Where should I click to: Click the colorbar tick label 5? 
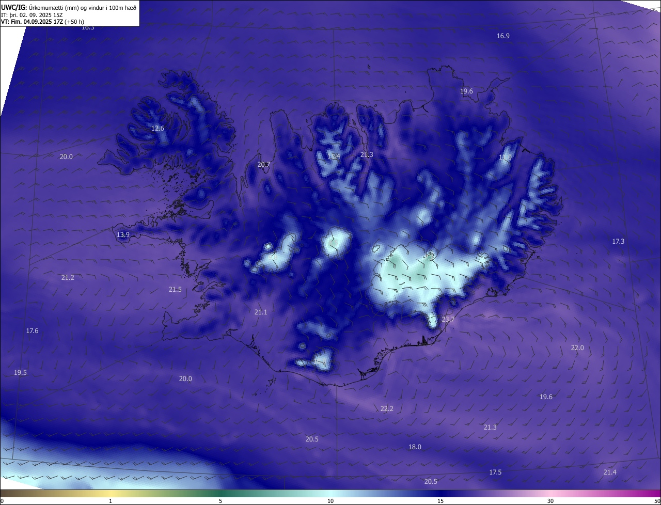(x=221, y=501)
